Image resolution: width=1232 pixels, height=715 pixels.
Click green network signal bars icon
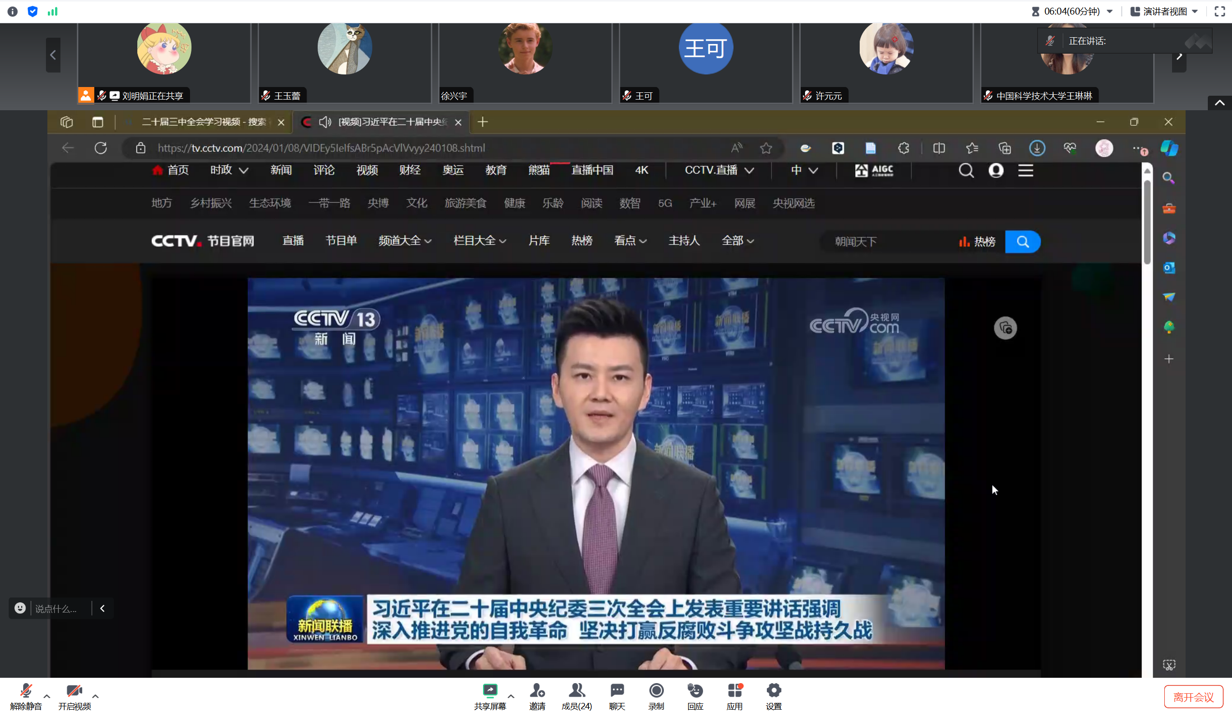click(52, 11)
